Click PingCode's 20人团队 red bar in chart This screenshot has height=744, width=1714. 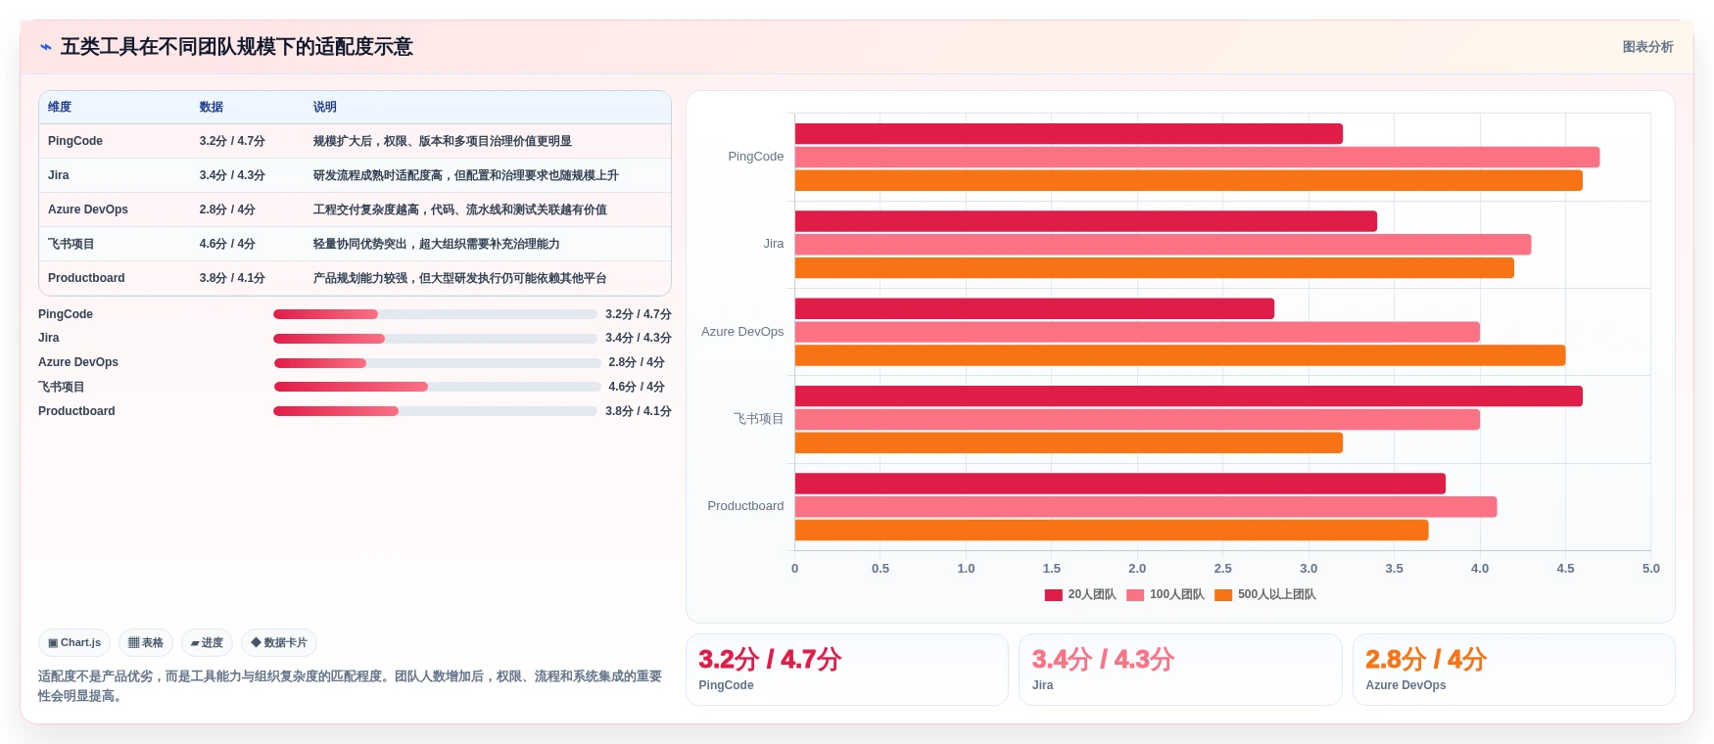coord(1069,134)
